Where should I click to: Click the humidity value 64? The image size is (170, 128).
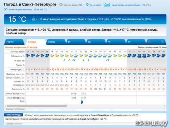[100, 89]
